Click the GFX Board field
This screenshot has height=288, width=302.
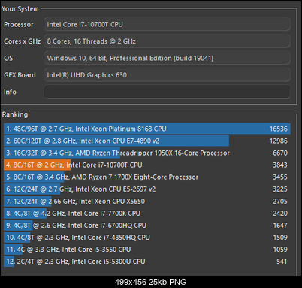pos(168,75)
